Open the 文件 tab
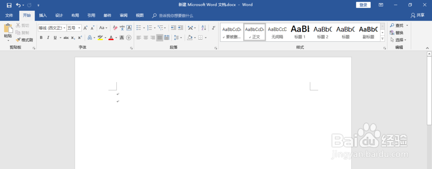 click(9, 16)
